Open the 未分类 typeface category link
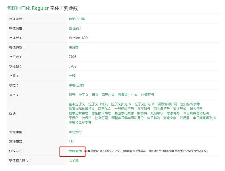225x171 pixels. point(73,47)
